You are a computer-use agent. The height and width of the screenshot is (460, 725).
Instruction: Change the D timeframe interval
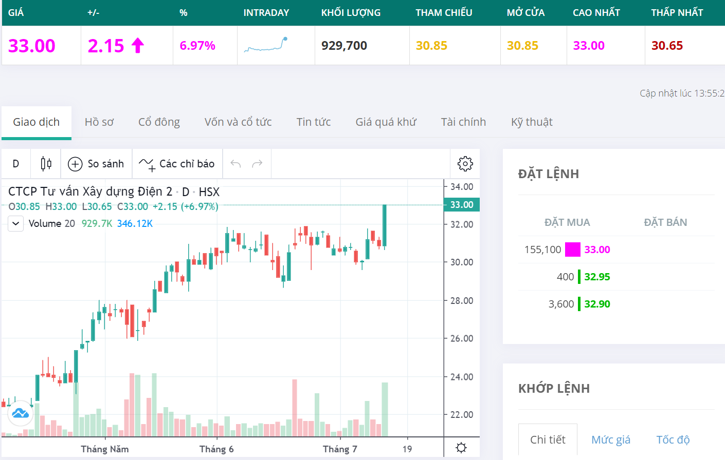coord(16,164)
